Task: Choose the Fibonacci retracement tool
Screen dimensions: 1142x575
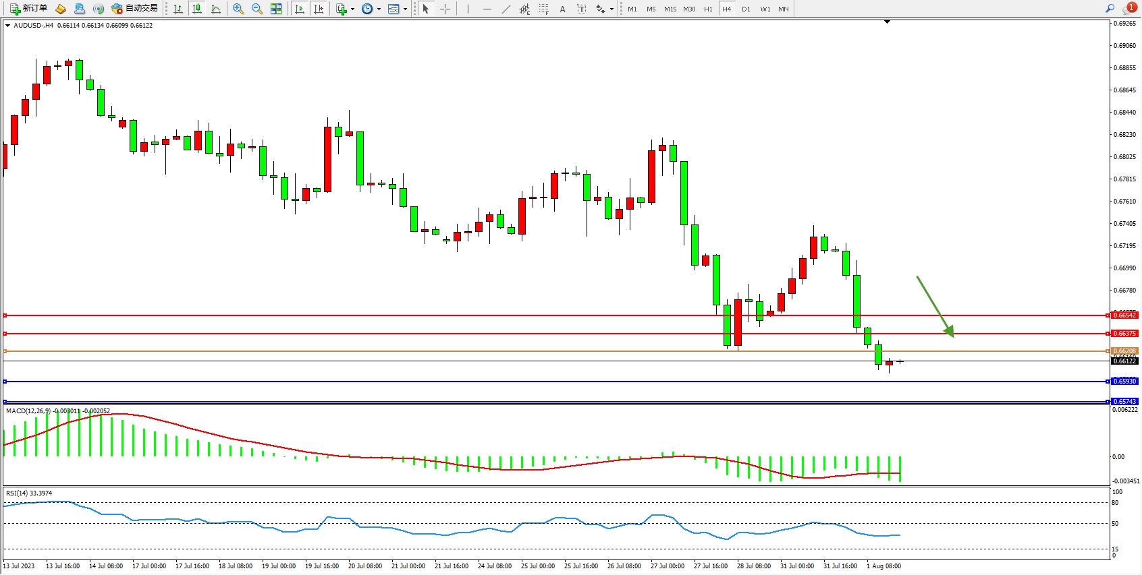Action: (543, 9)
